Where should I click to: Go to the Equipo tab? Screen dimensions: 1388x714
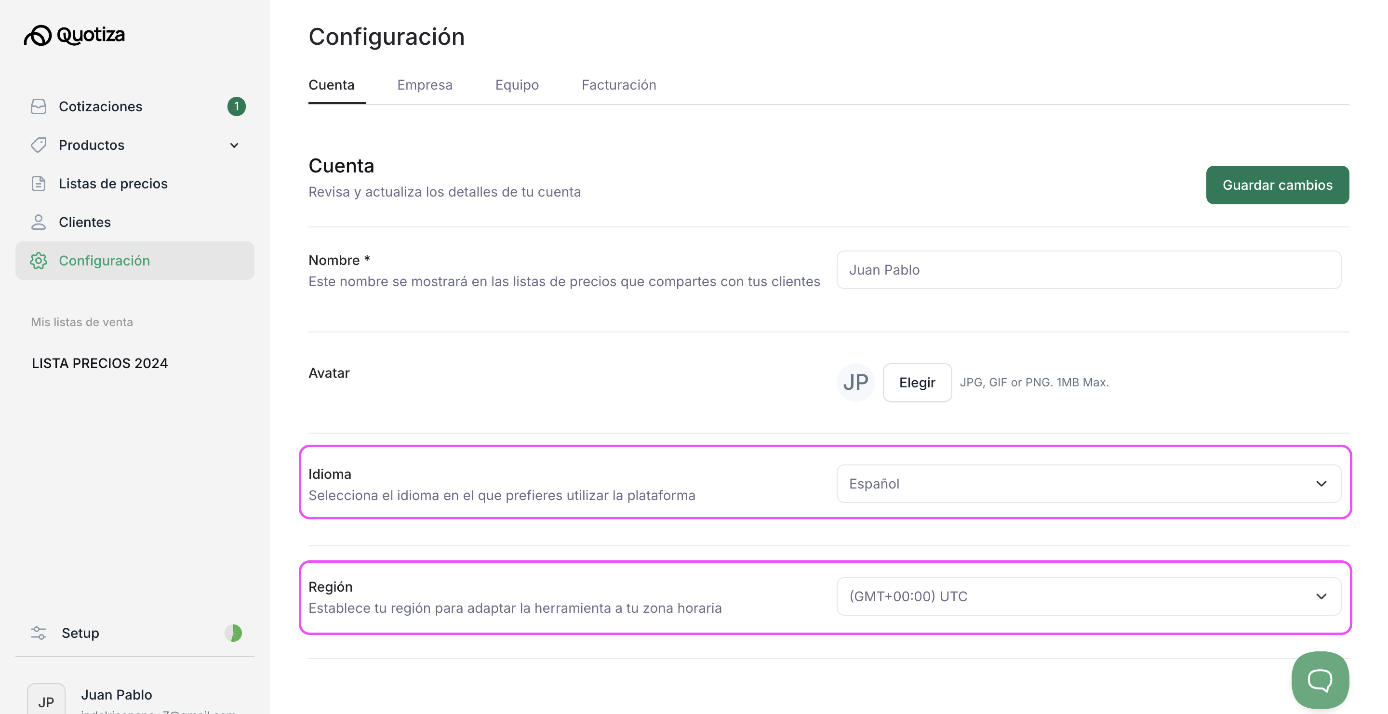517,85
